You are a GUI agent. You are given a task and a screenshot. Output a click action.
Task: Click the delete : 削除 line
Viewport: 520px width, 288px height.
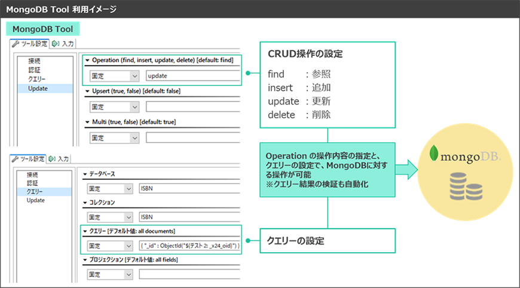click(299, 115)
